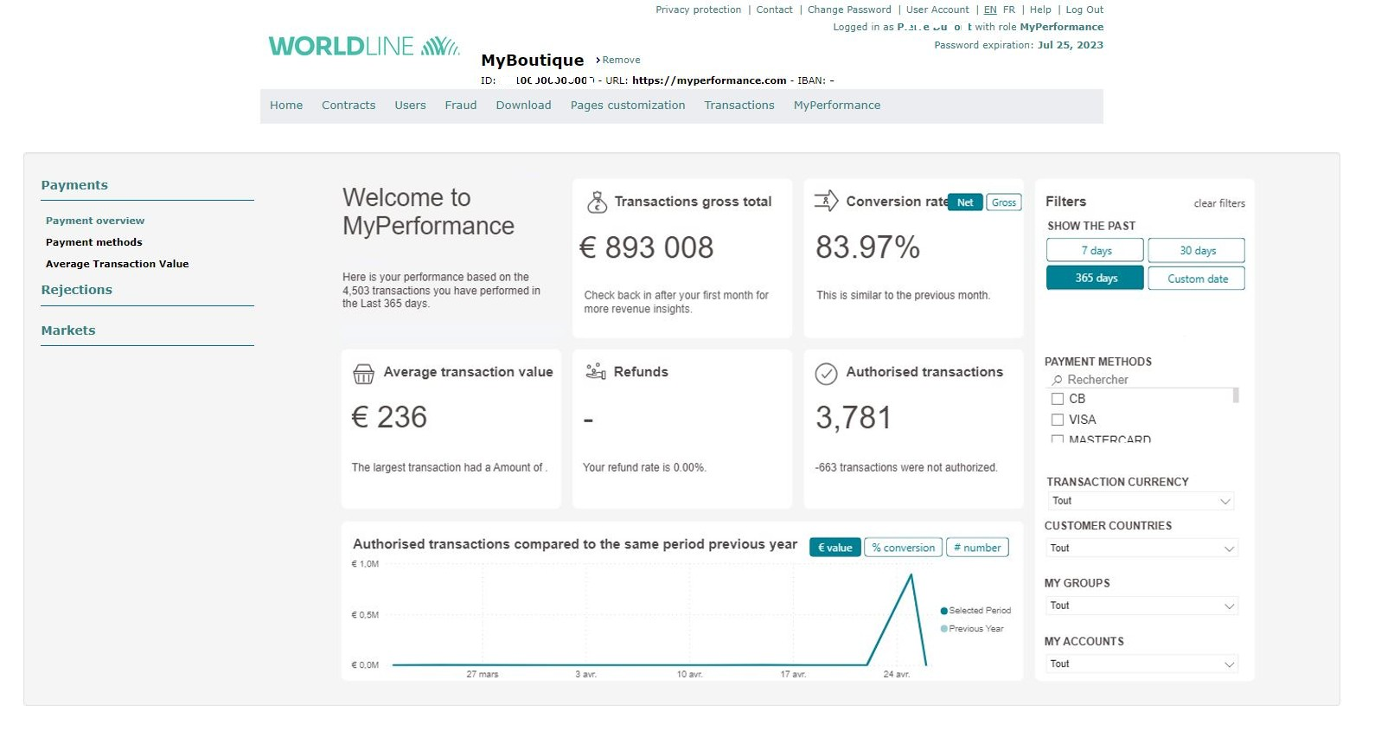The image size is (1394, 744).
Task: Open the Pages customization menu
Action: tap(628, 106)
